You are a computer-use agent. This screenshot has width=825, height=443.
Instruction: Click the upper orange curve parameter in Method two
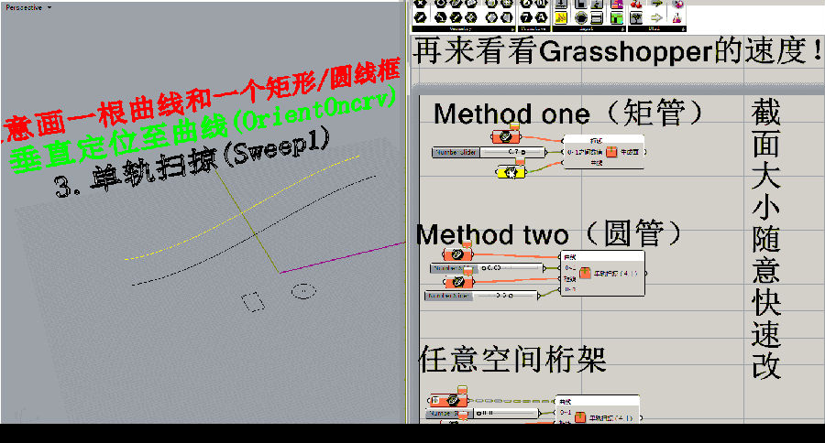(457, 254)
